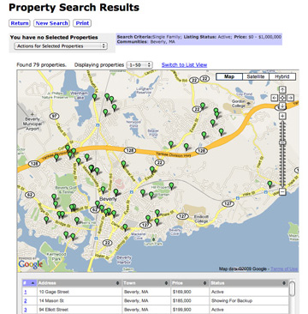
Task: Click the results table scrollbar thumb
Action: click(x=292, y=289)
